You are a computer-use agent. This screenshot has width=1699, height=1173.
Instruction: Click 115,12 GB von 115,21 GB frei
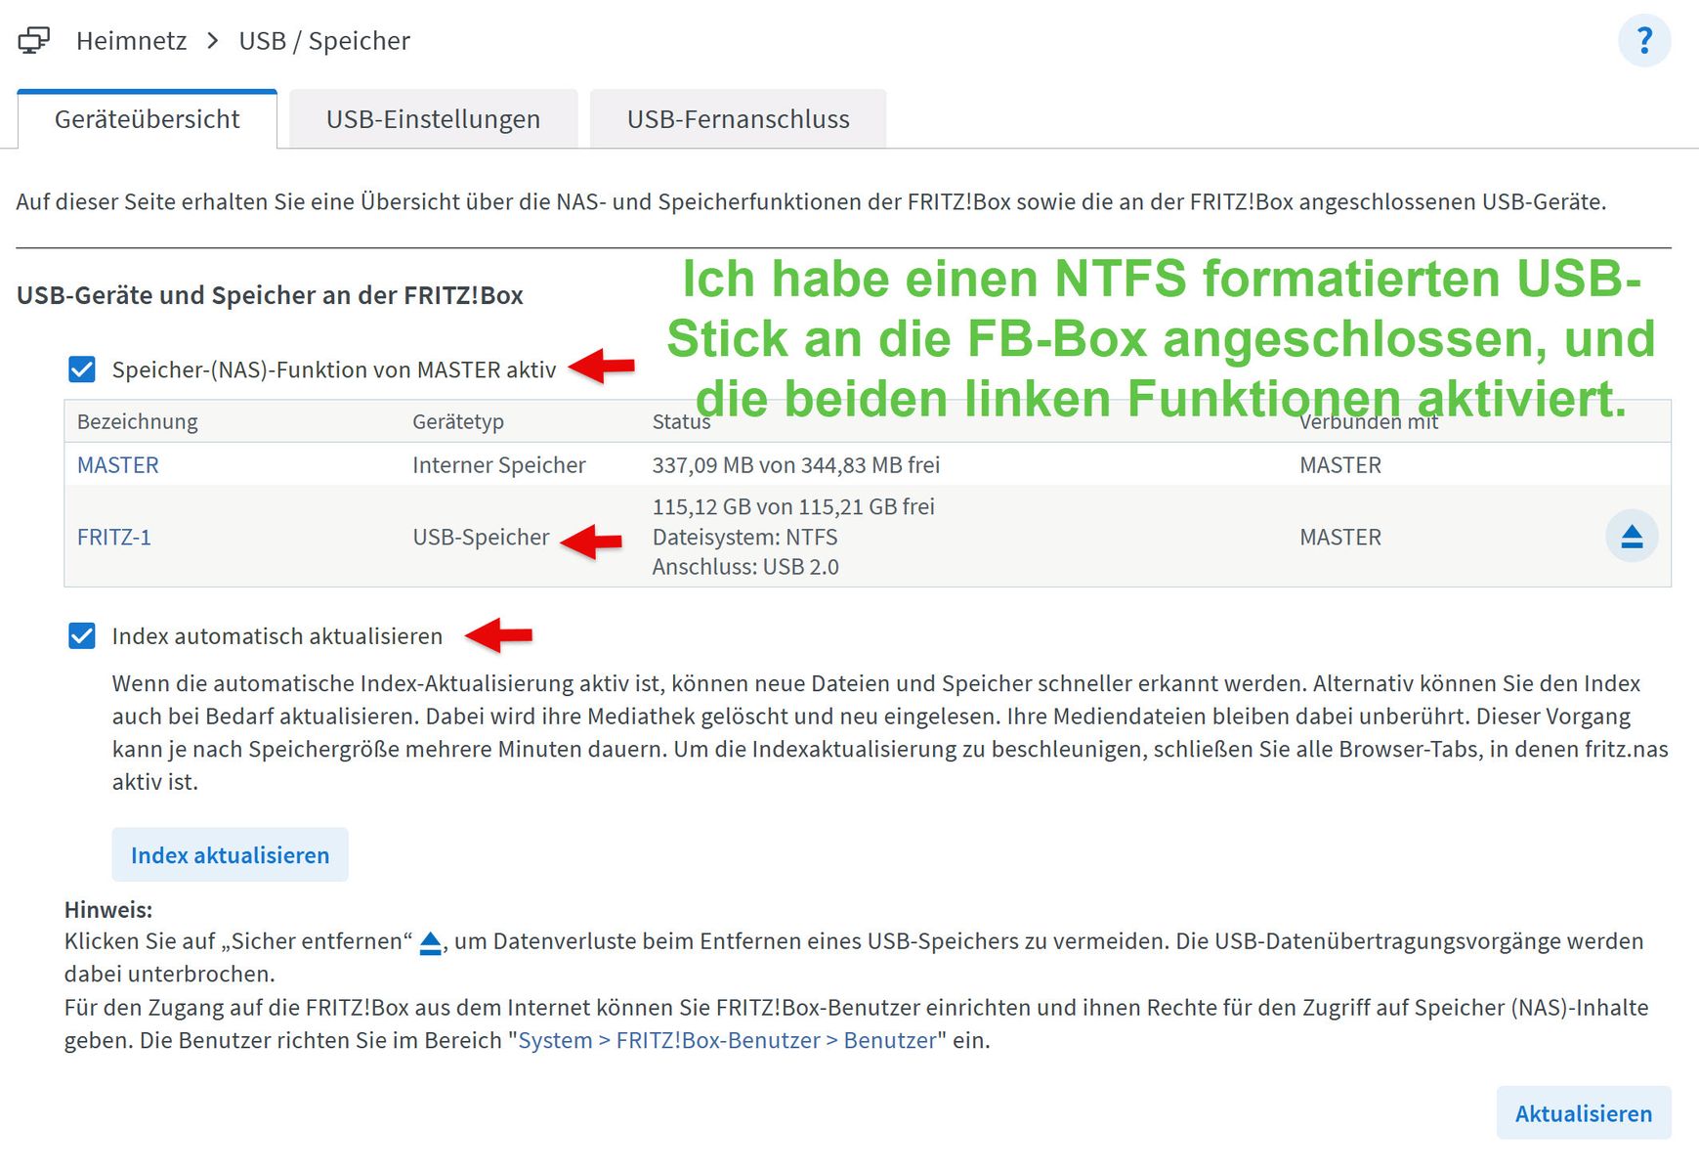[x=793, y=507]
